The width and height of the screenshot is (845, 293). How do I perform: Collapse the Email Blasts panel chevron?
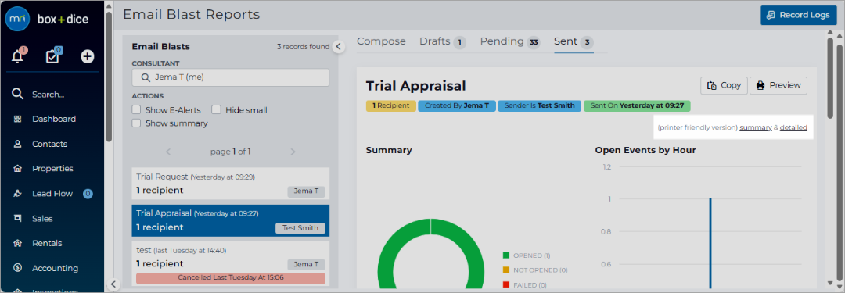[x=338, y=47]
